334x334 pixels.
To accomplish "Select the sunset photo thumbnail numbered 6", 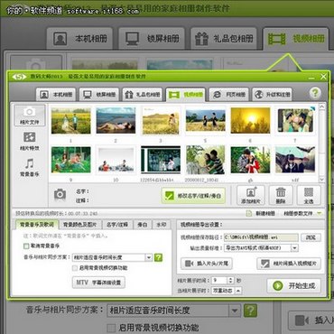I will pyautogui.click(x=250, y=120).
